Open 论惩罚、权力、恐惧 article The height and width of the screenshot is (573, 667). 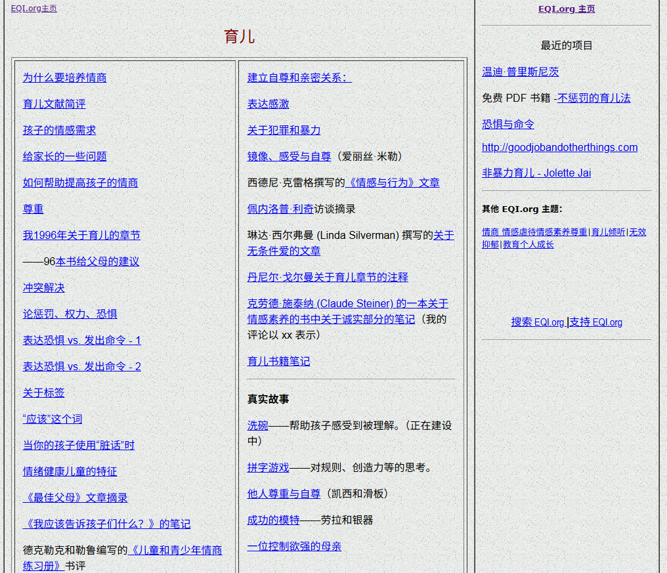pos(70,314)
